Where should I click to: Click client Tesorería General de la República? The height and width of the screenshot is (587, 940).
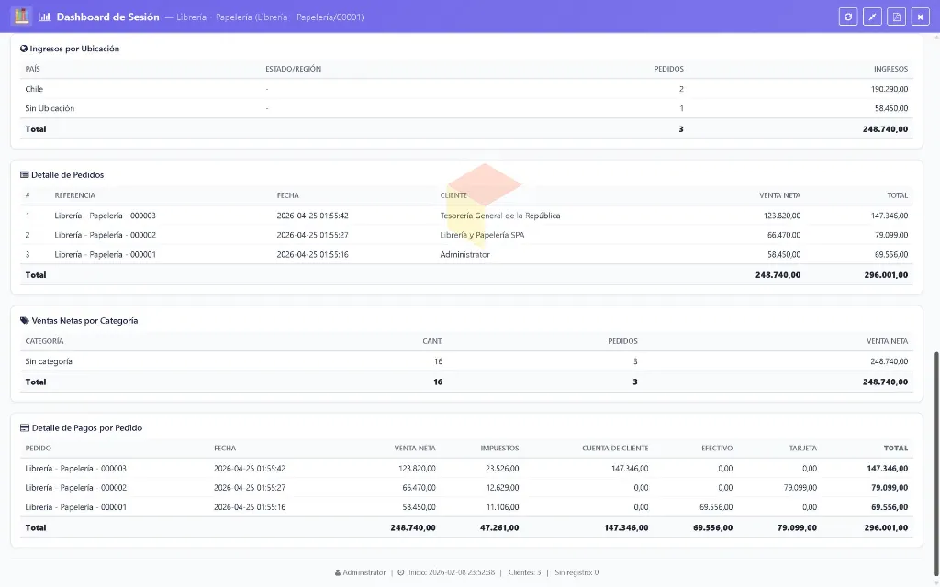pos(500,216)
